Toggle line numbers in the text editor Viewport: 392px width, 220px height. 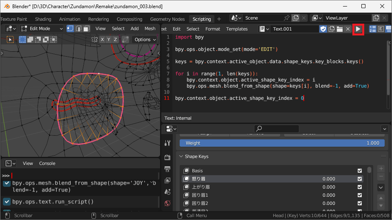click(373, 29)
